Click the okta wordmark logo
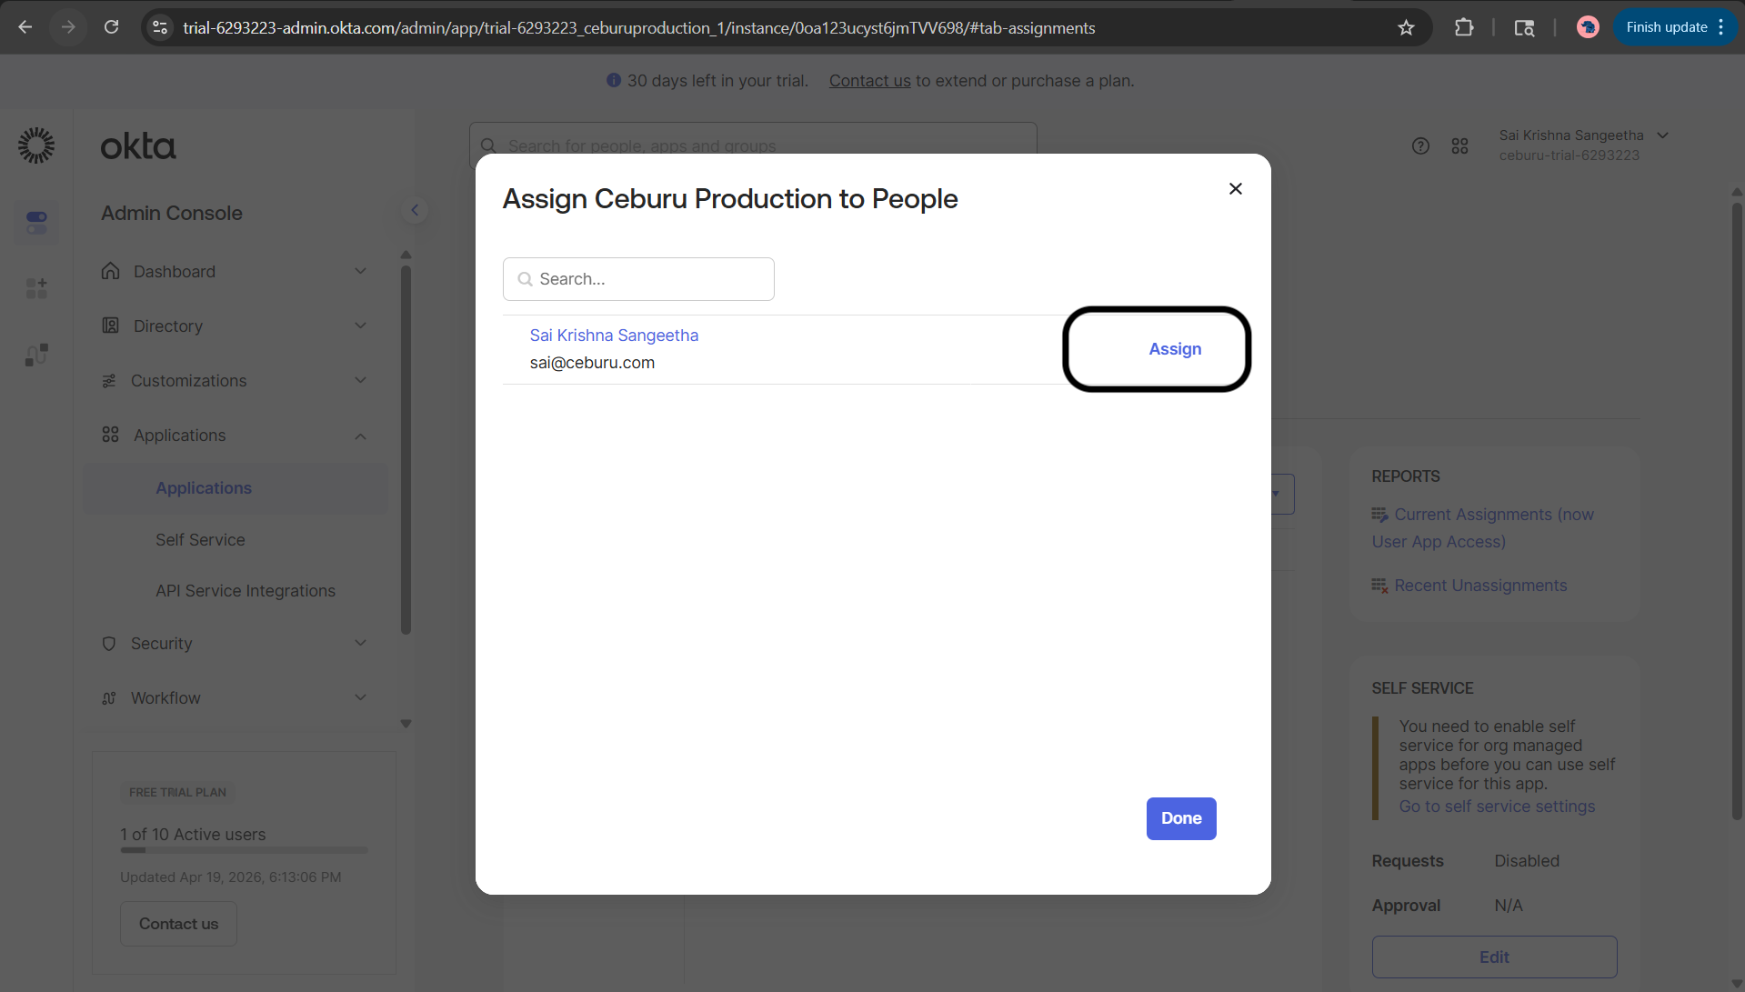Screen dimensions: 1745x992 138,146
